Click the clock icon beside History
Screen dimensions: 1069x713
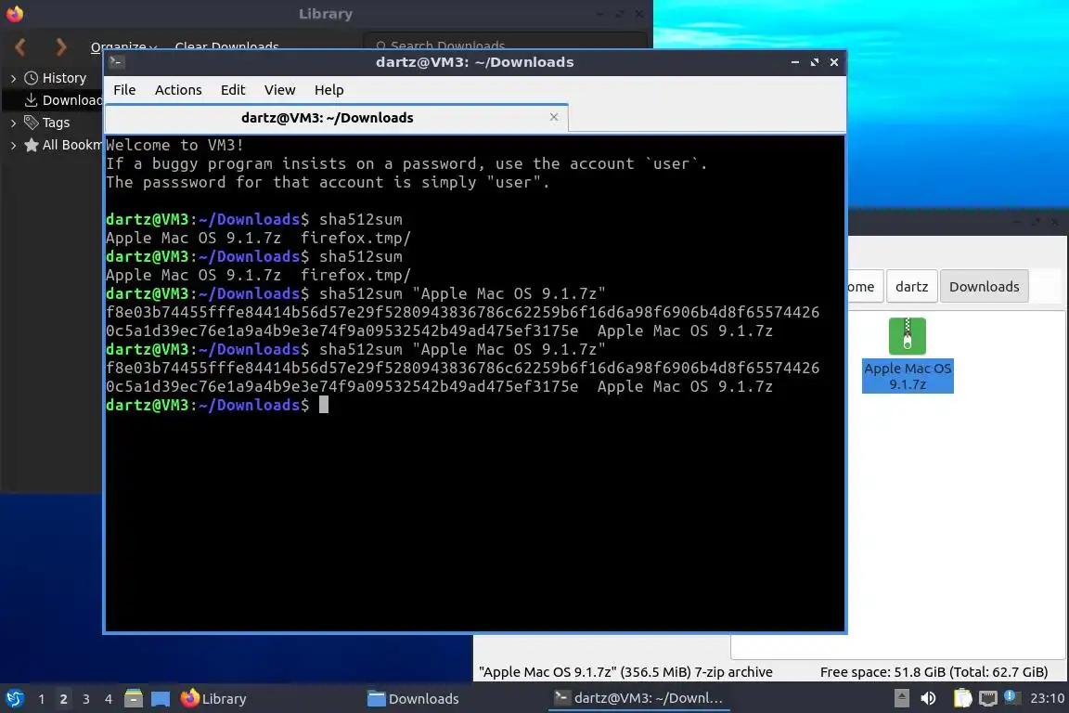click(x=31, y=79)
